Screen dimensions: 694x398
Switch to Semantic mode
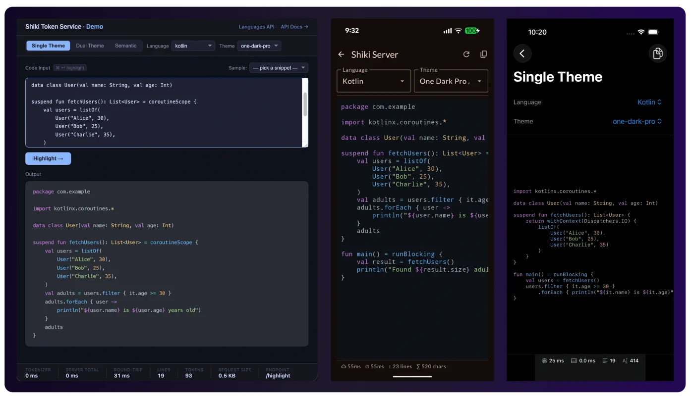(126, 46)
